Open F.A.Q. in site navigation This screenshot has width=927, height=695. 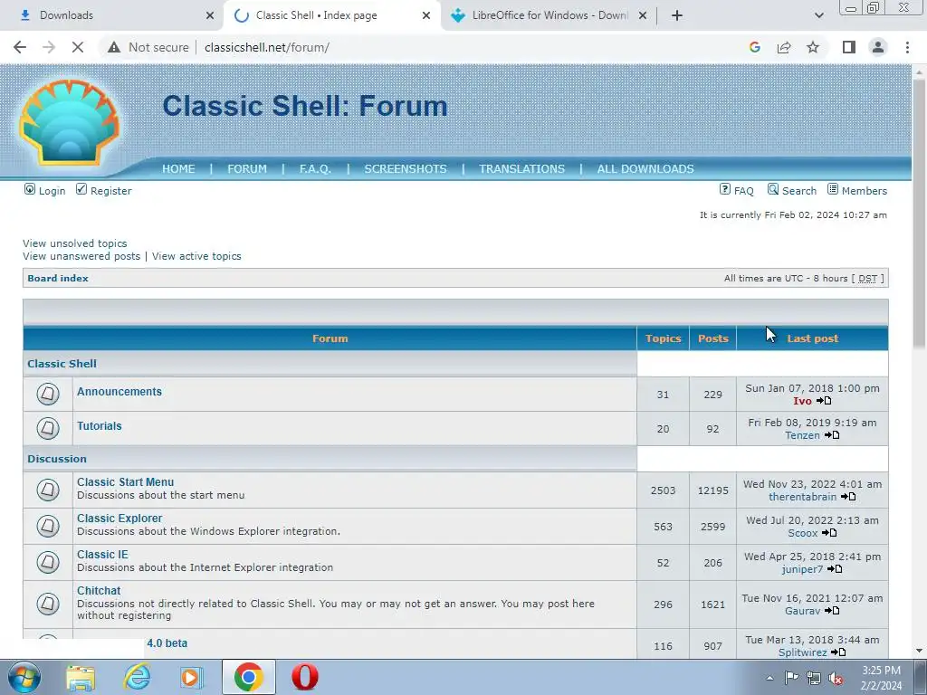pyautogui.click(x=315, y=169)
